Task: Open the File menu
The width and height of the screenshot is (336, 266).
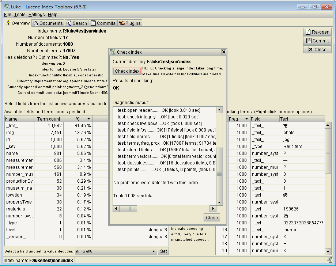Action: (8, 15)
